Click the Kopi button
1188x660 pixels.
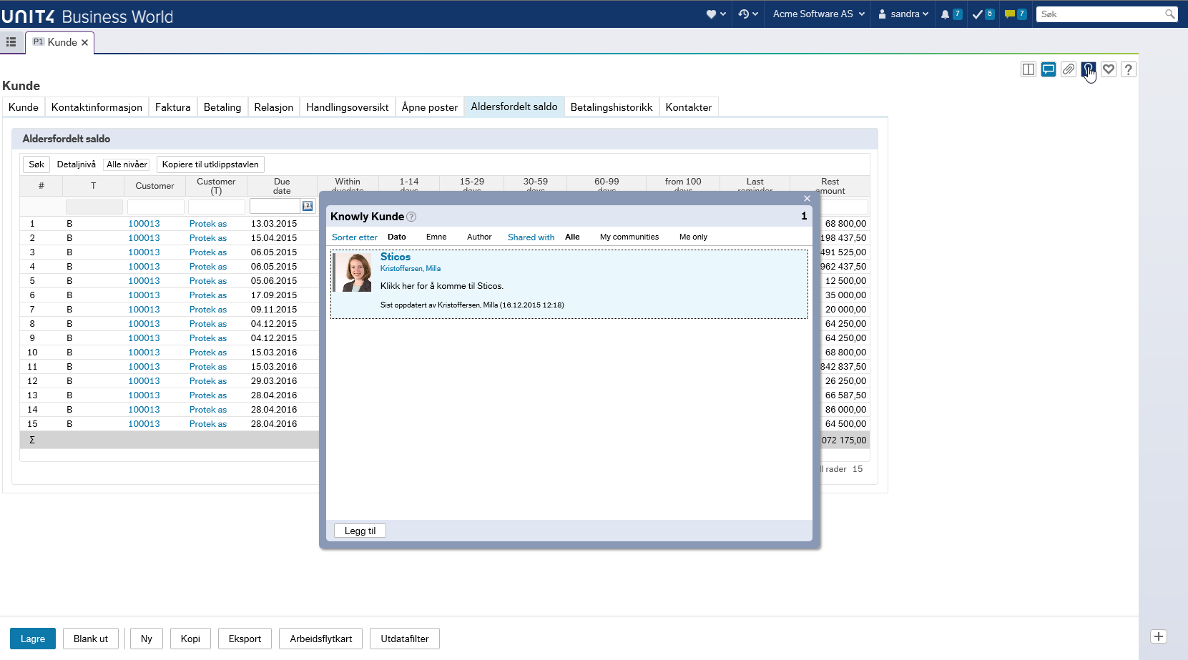(190, 639)
